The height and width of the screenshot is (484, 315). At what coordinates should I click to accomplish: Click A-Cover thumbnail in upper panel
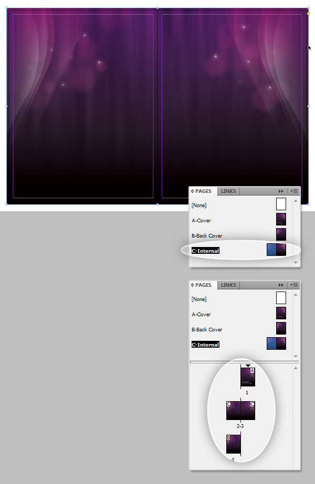[x=281, y=219]
